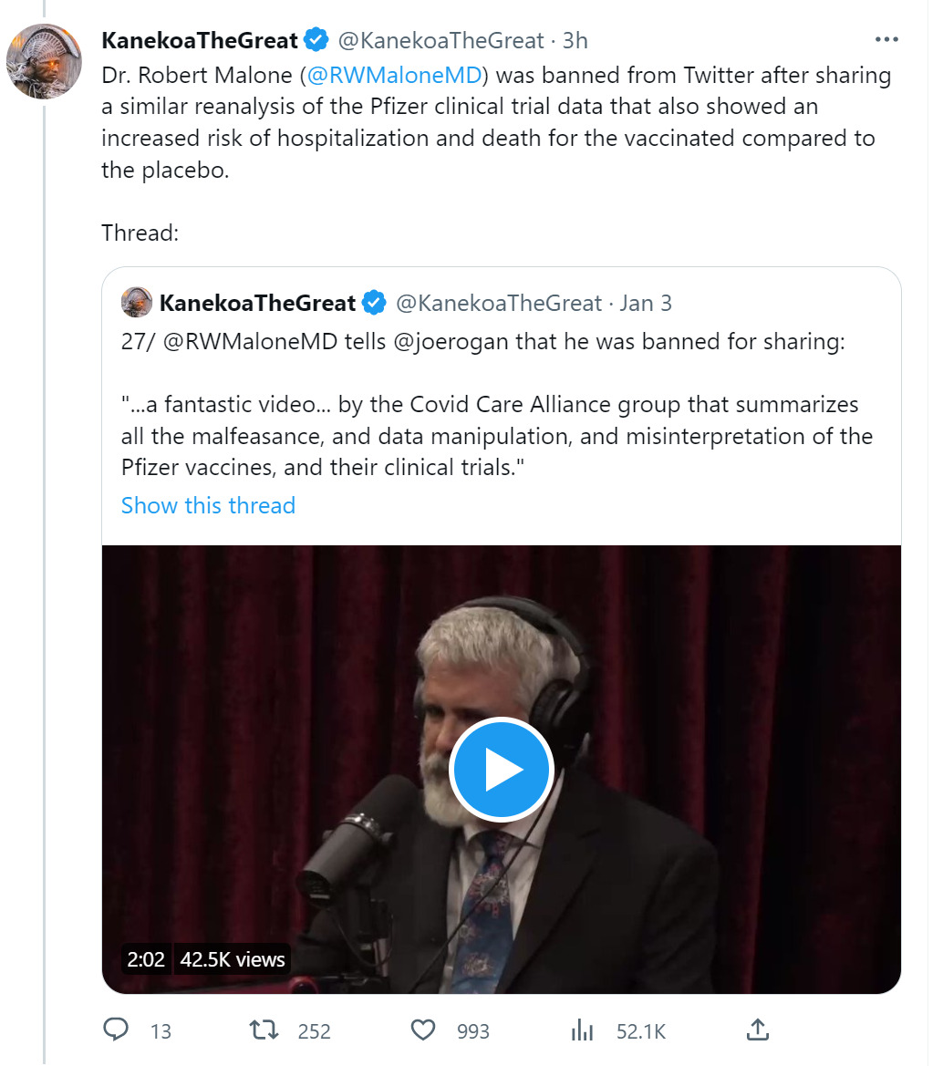
Task: Open the @KanekoaTheGreat handle in header
Action: 440,40
